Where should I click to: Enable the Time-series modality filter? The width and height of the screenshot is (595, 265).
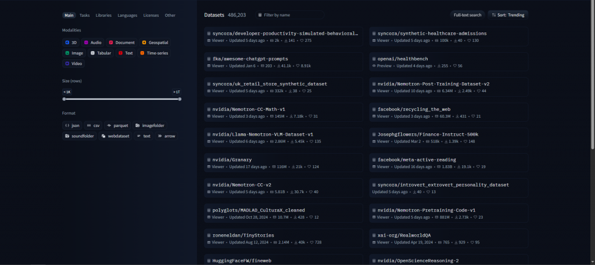point(154,53)
